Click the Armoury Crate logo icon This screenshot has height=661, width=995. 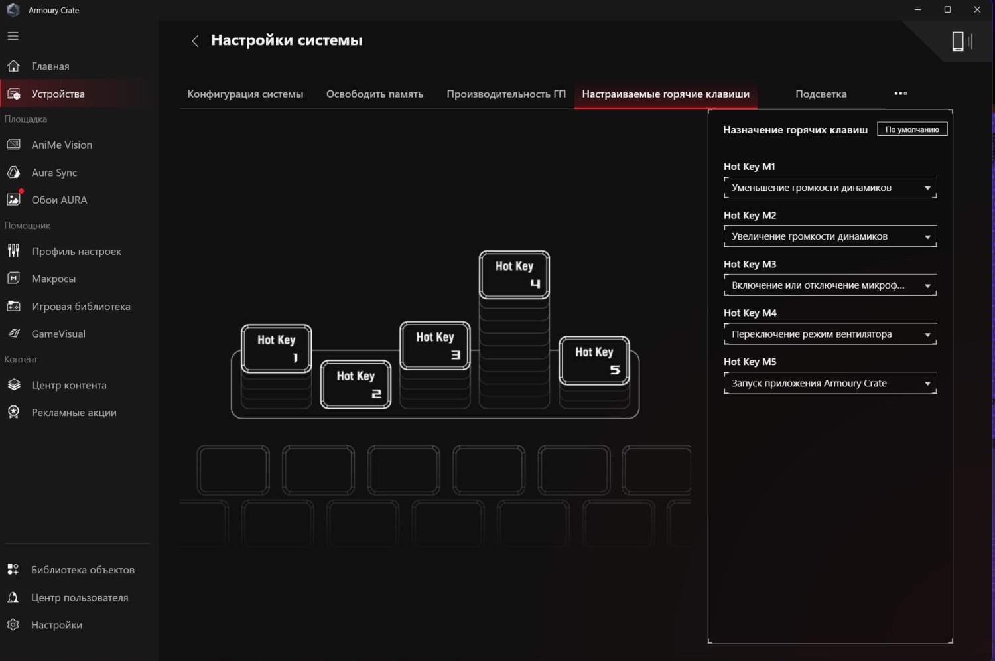click(x=13, y=10)
